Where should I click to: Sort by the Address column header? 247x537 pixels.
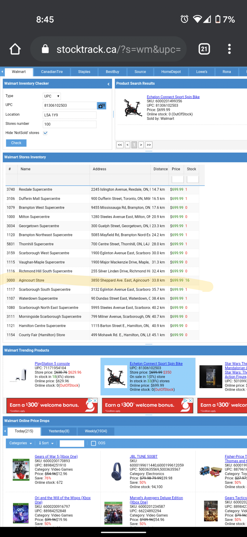(x=120, y=169)
